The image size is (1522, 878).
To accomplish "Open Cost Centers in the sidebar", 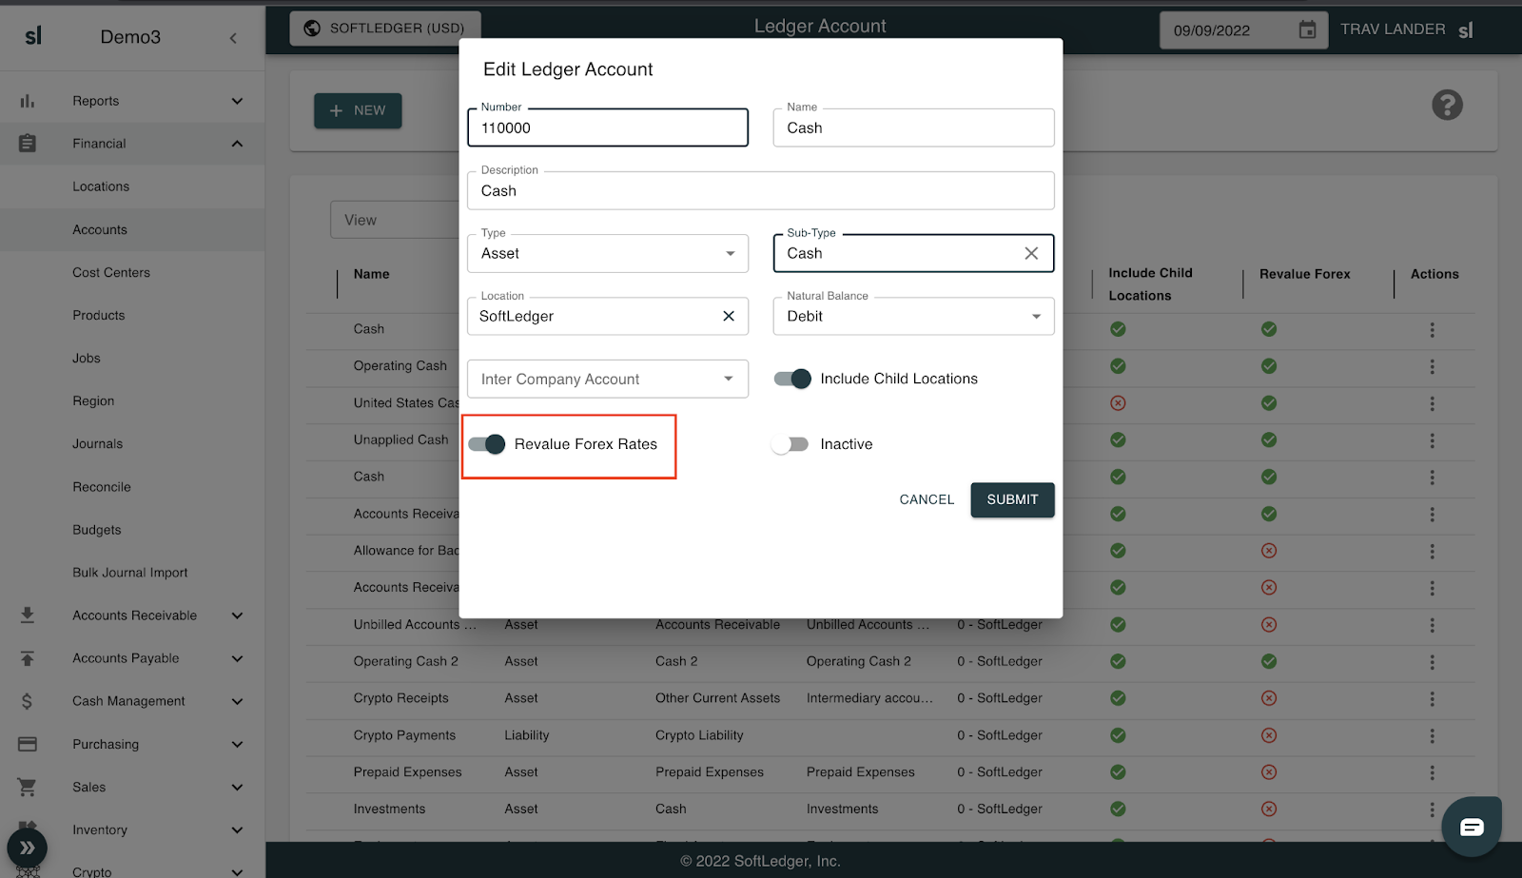I will click(111, 273).
